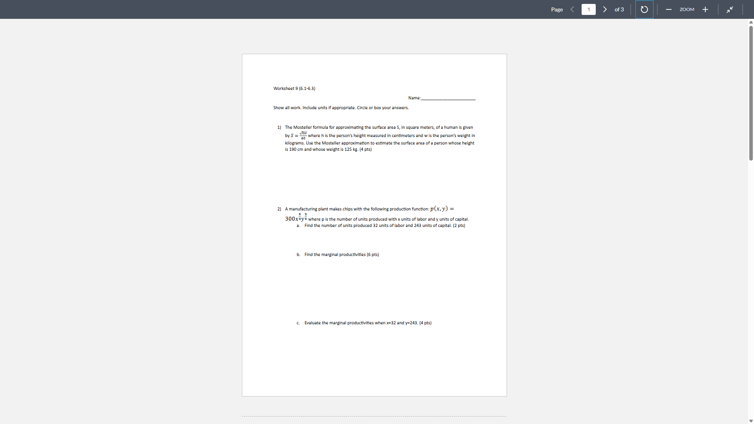Viewport: 754px width, 424px height.
Task: Click the 'of 3' page count label
Action: pyautogui.click(x=619, y=9)
